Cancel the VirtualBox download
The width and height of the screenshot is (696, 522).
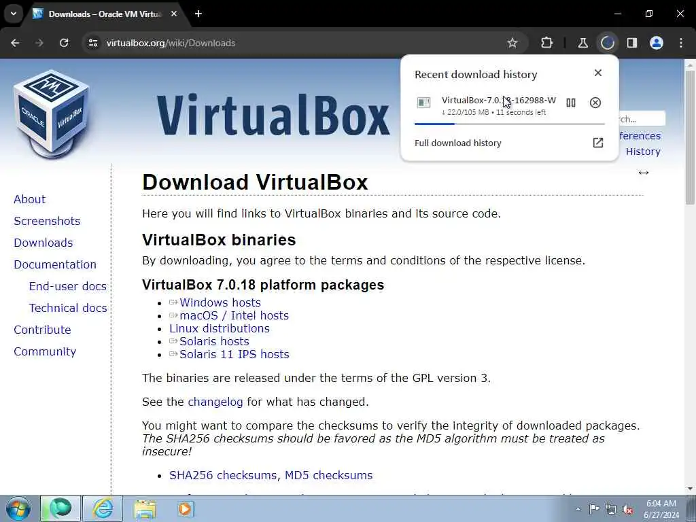[595, 103]
